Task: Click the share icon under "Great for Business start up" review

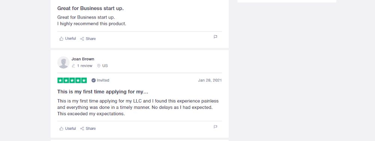Action: pyautogui.click(x=82, y=39)
